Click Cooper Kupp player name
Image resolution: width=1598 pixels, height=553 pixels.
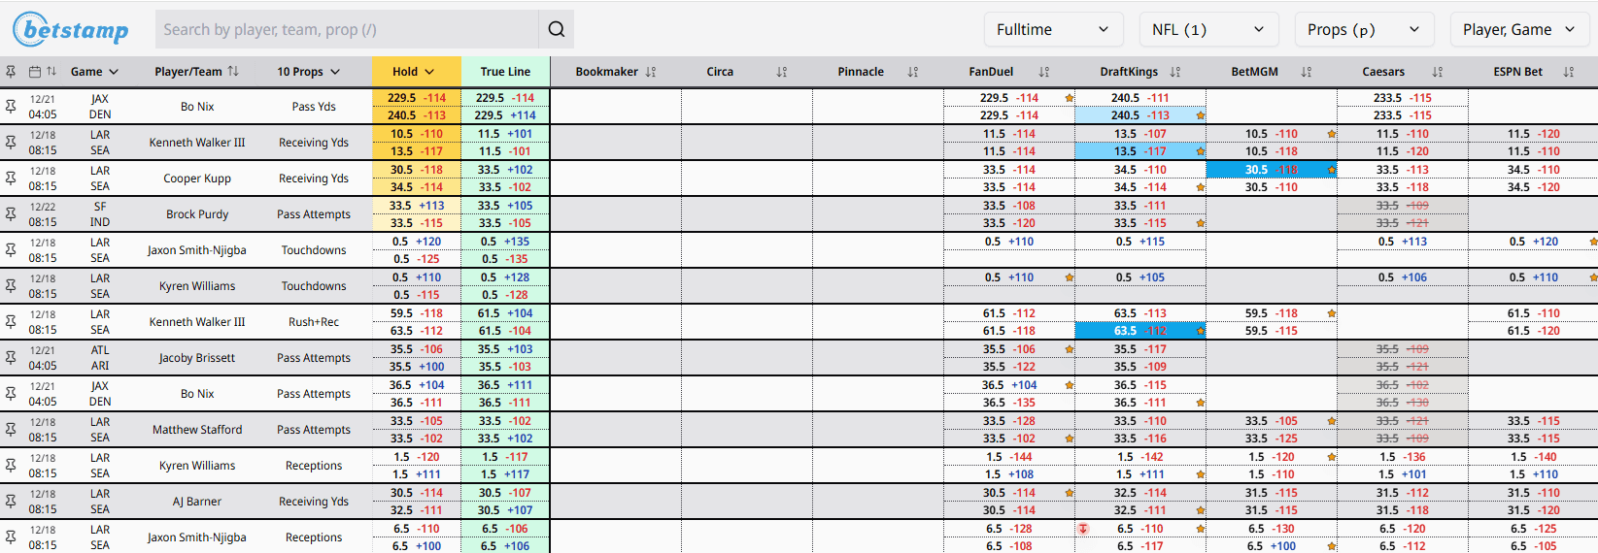[197, 179]
